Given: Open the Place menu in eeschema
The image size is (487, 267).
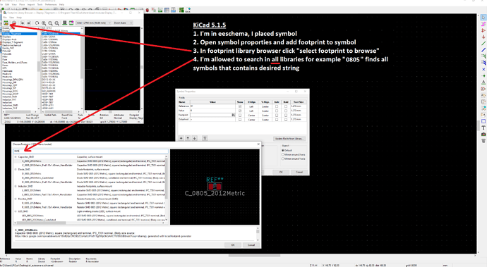Looking at the screenshot, I should pos(22,5).
